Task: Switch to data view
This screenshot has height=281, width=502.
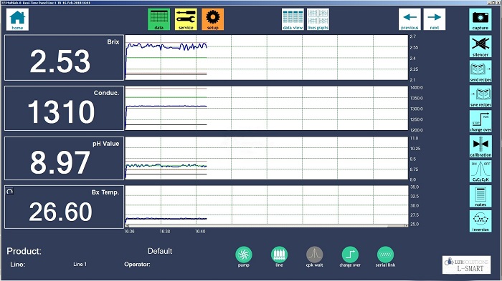Action: 293,19
